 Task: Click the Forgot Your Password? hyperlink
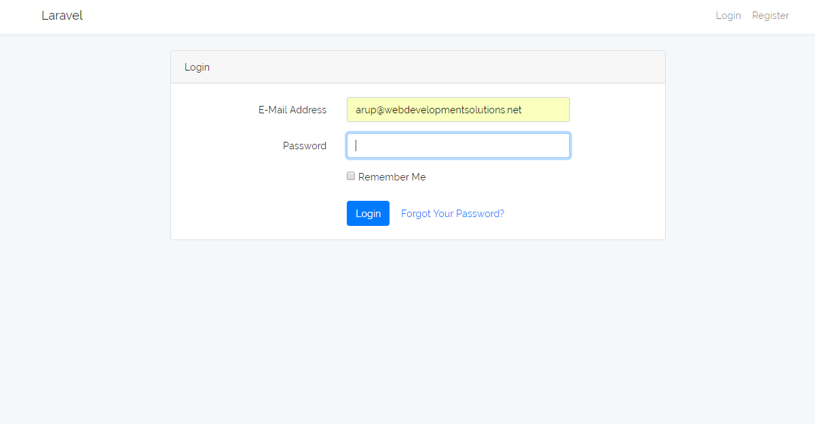click(453, 213)
